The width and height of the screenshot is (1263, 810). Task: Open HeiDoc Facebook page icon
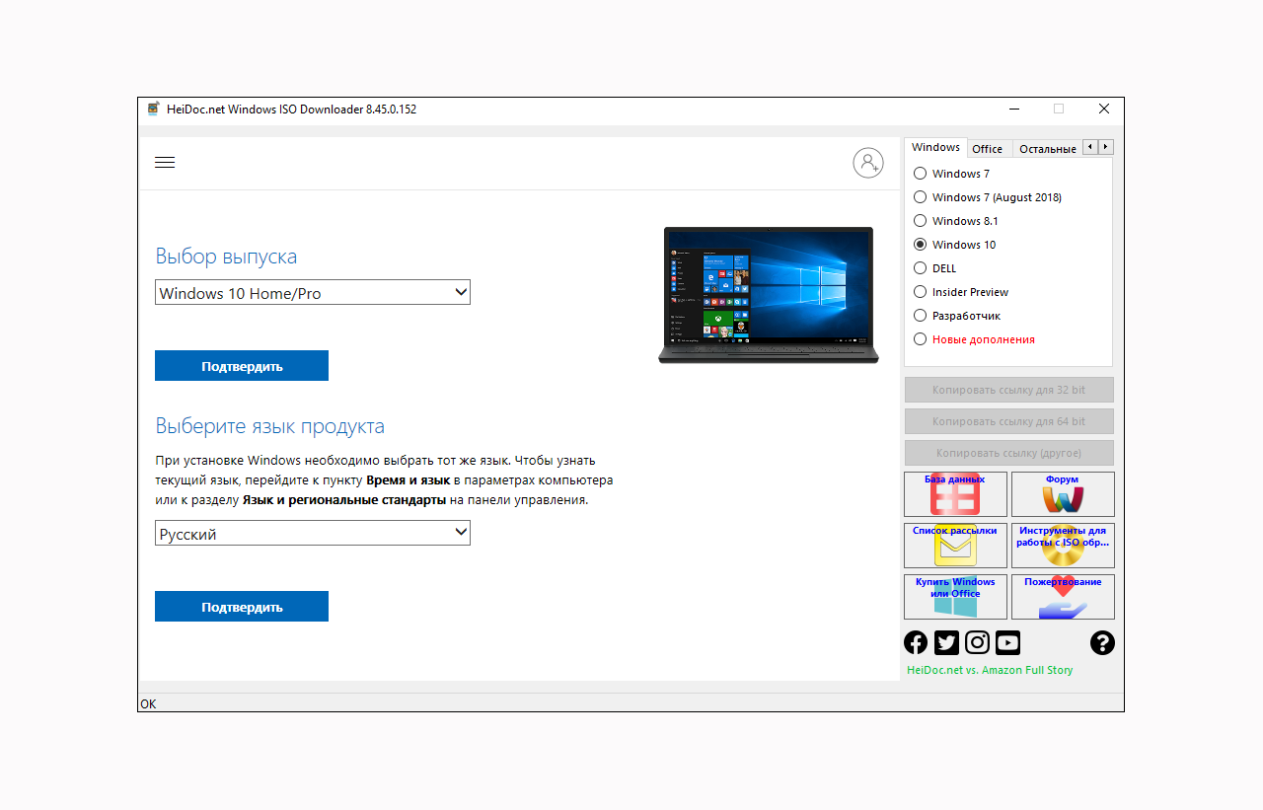point(916,643)
